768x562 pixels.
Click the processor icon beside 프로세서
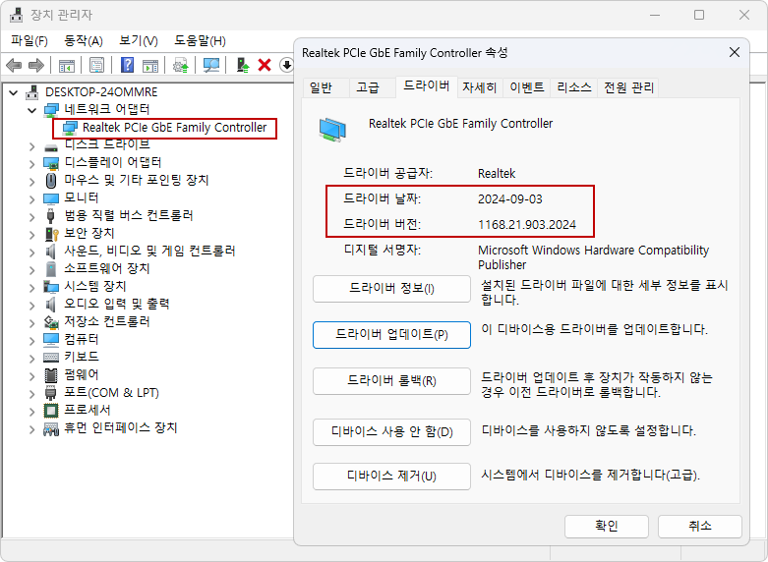click(51, 411)
